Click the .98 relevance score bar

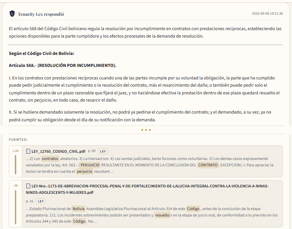15,207
